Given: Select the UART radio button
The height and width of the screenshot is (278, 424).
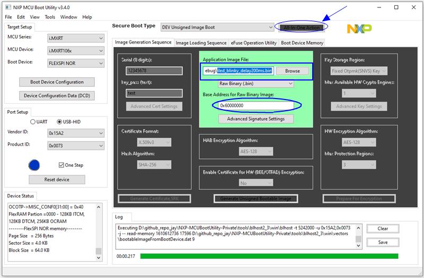Looking at the screenshot, I should point(33,122).
